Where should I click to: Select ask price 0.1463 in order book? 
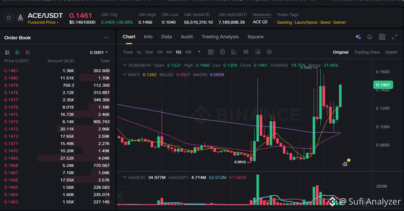click(x=11, y=202)
